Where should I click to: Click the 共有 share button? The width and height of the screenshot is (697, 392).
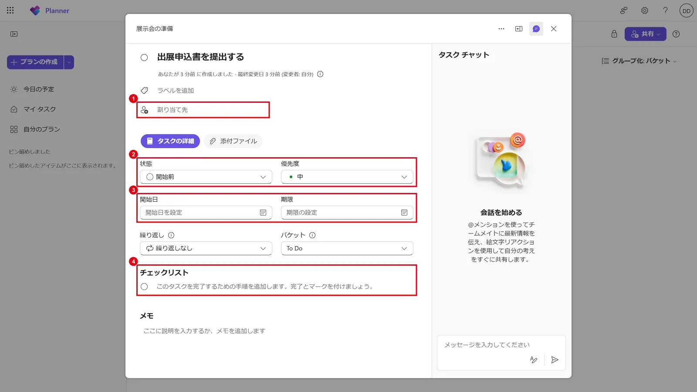pos(646,34)
